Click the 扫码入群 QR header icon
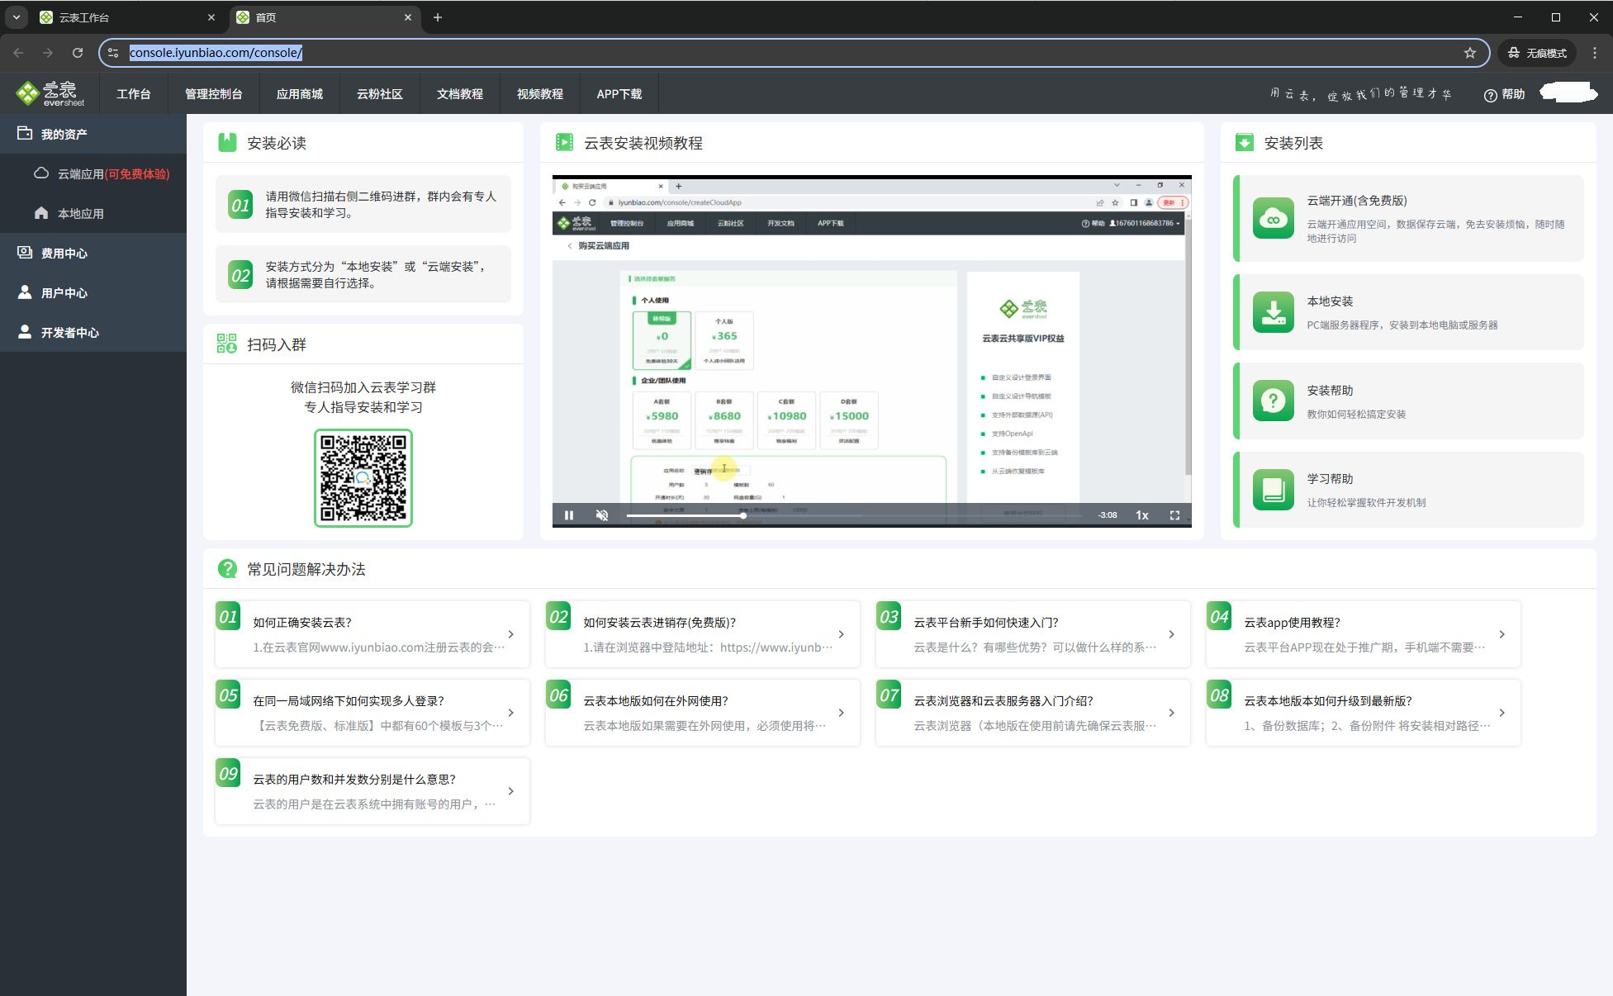 (x=227, y=344)
